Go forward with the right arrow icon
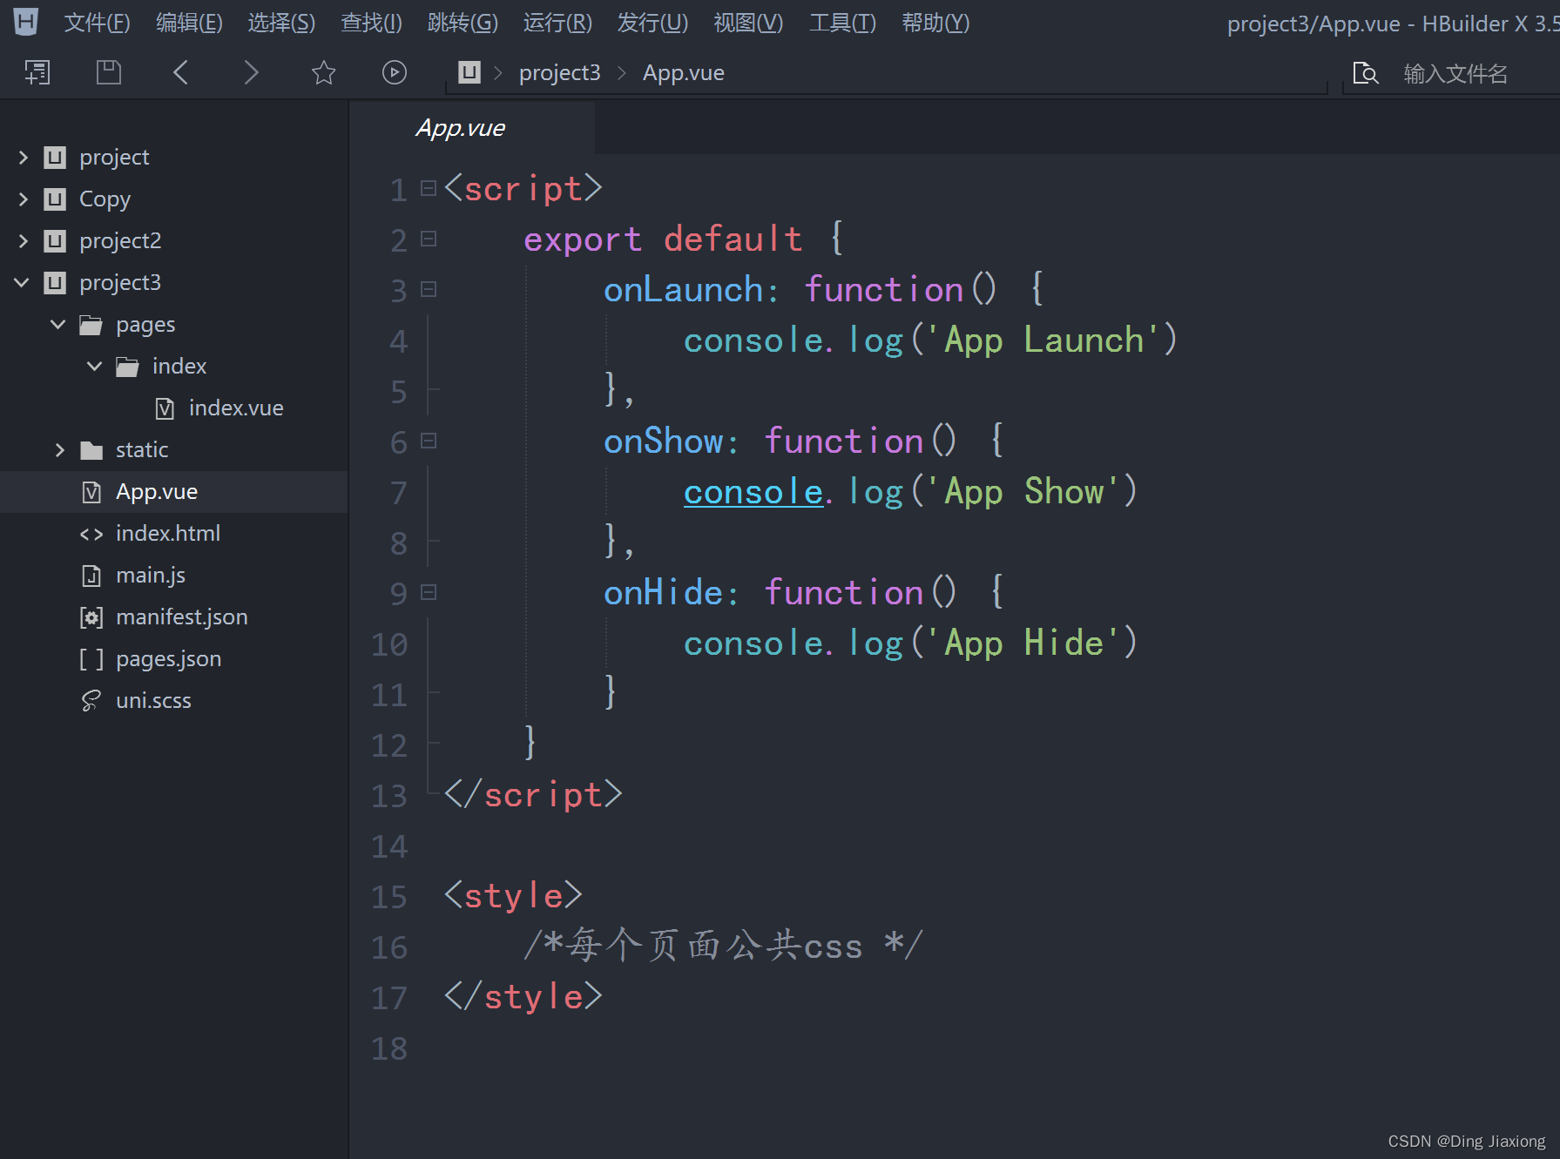Viewport: 1560px width, 1159px height. tap(251, 72)
